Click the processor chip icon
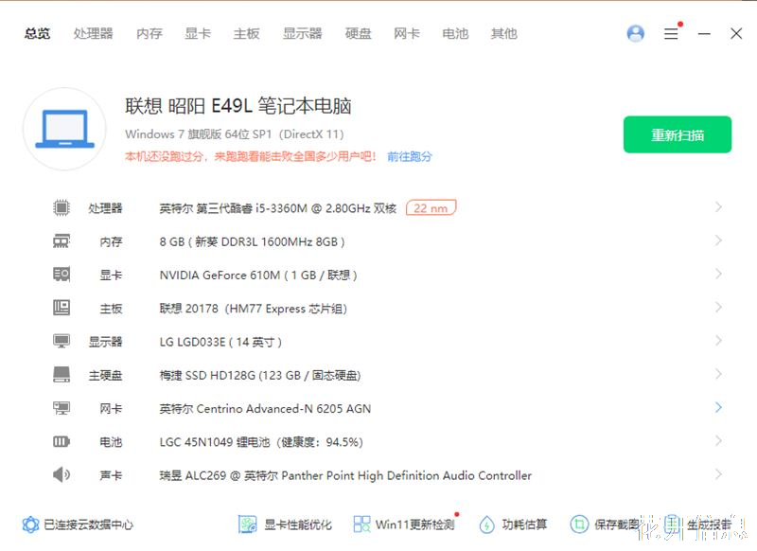Image resolution: width=757 pixels, height=551 pixels. tap(62, 207)
